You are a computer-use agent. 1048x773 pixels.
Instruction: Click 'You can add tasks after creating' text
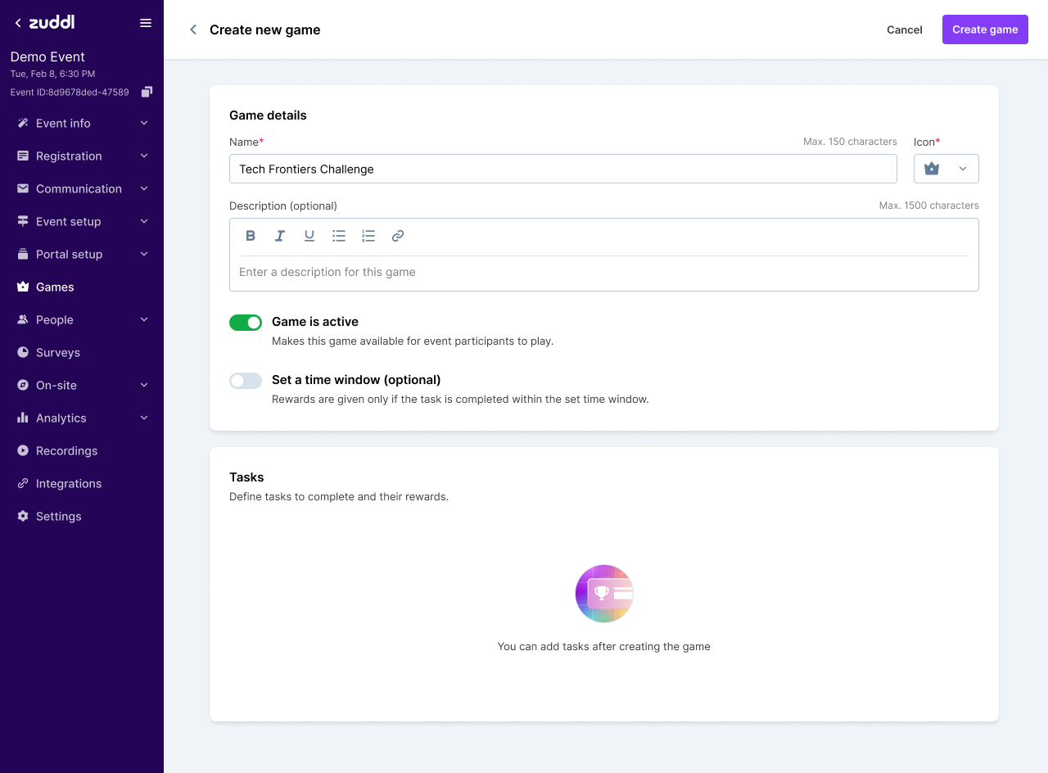point(604,646)
